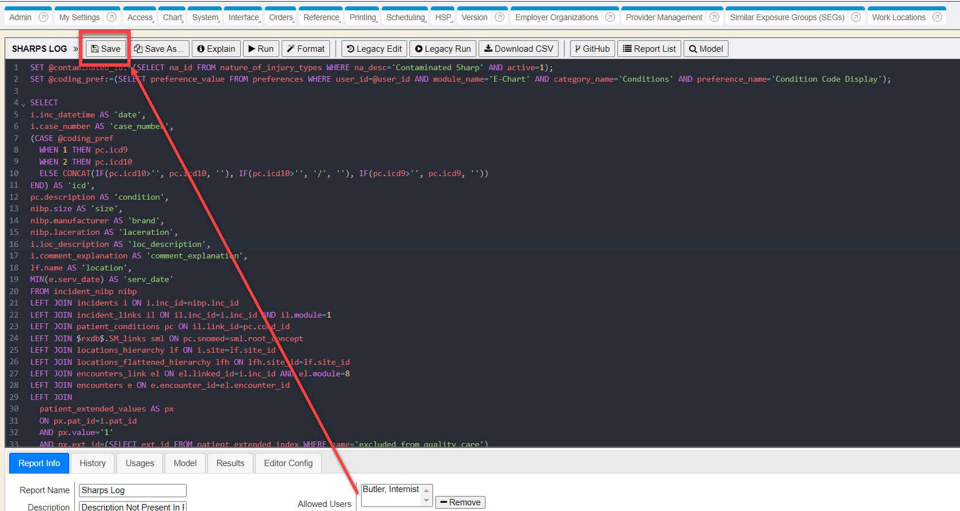Switch to the Editor Config tab
This screenshot has width=960, height=511.
[x=288, y=463]
